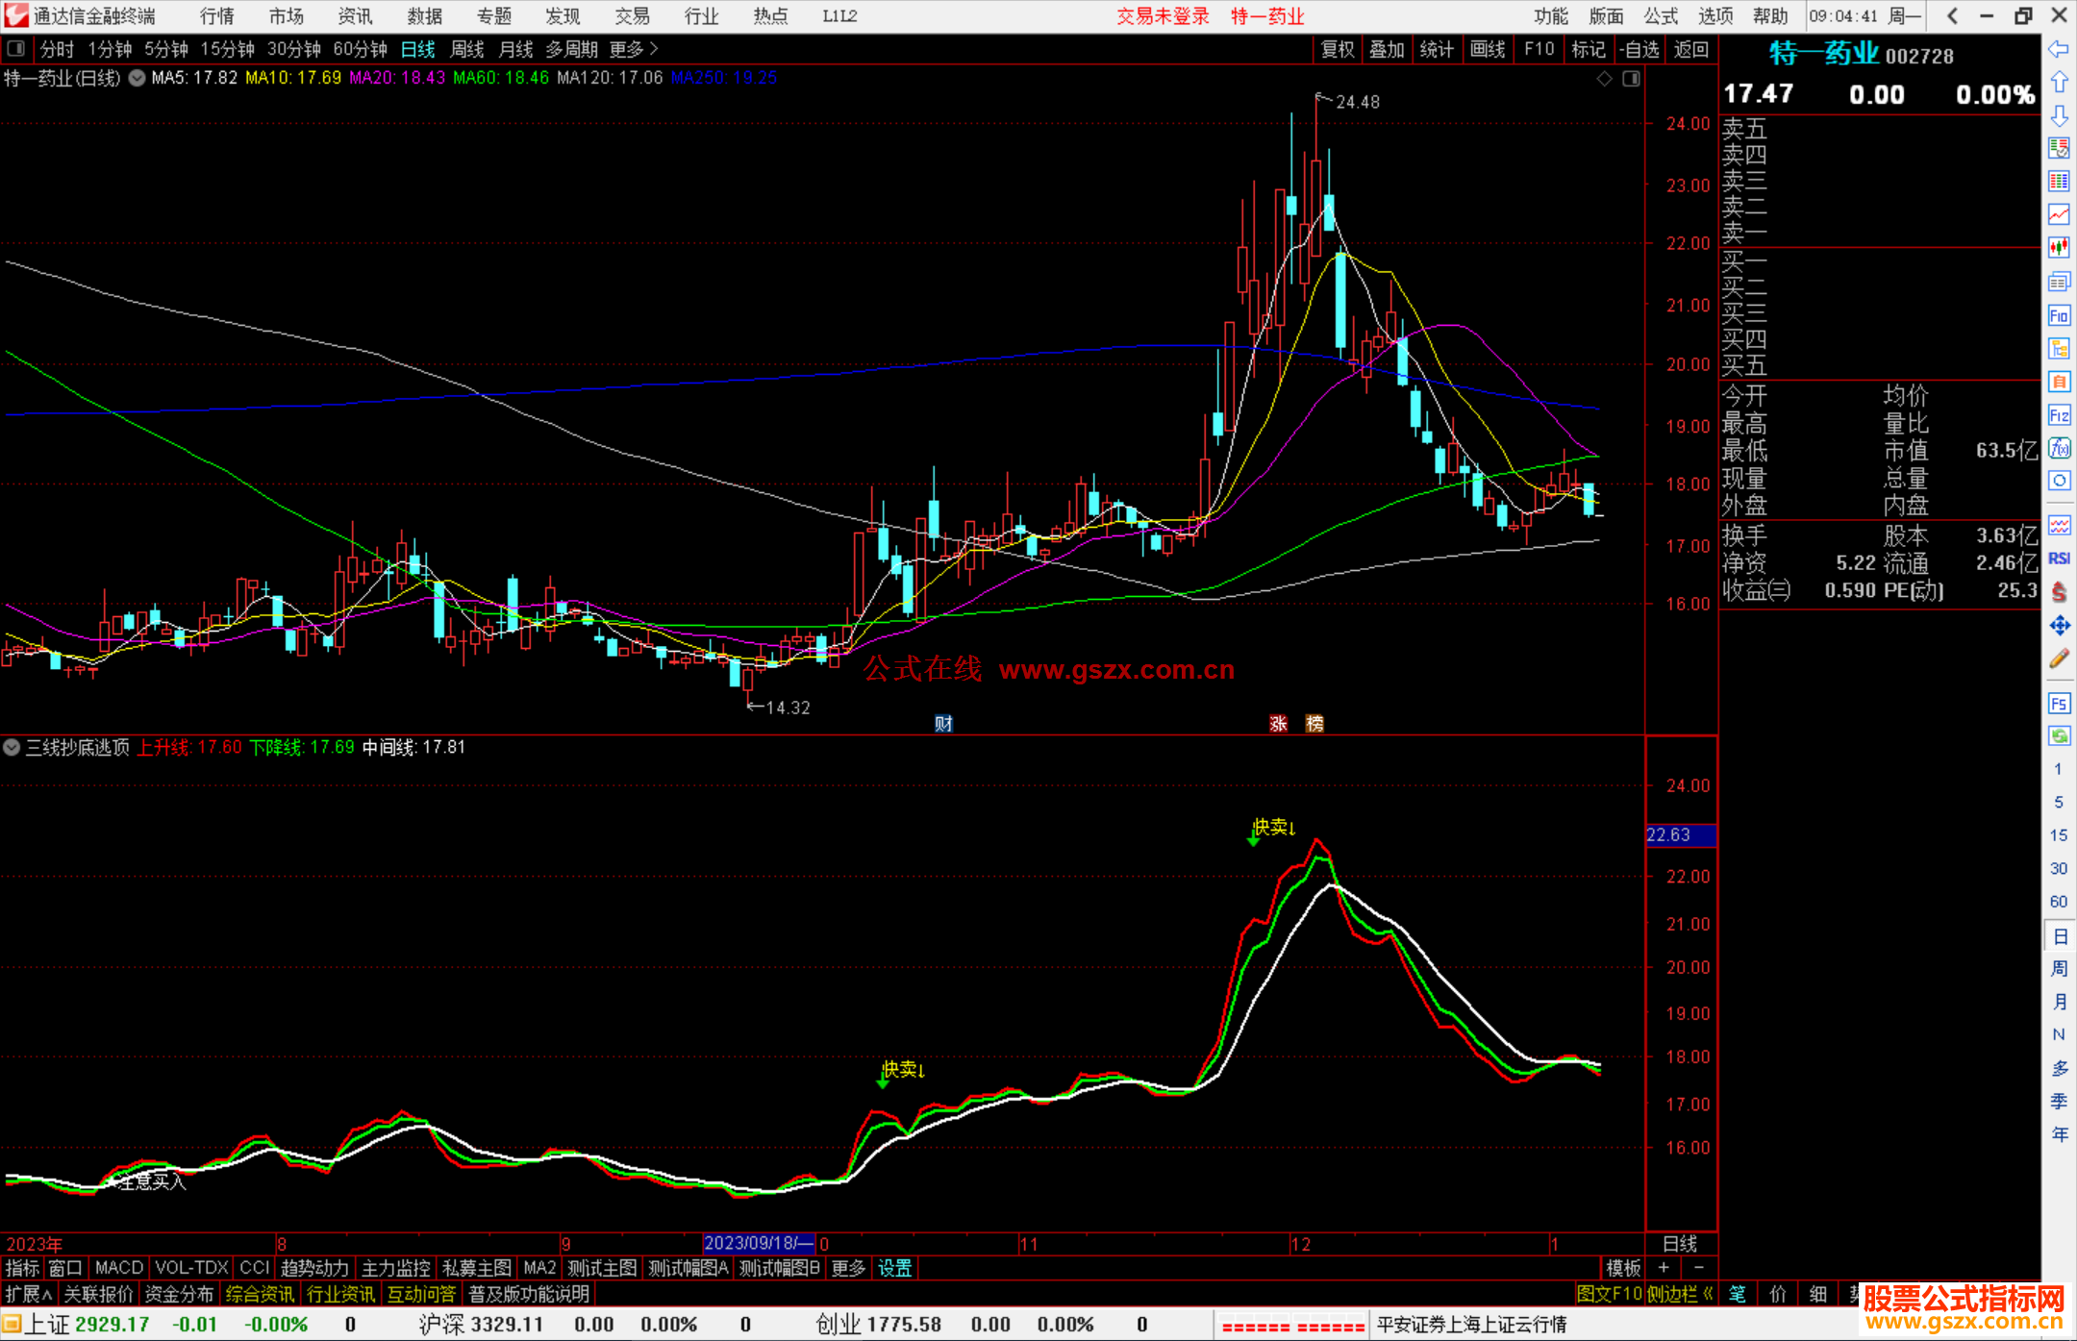Toggle the left panel layout square icon
The width and height of the screenshot is (2077, 1341).
(x=16, y=48)
